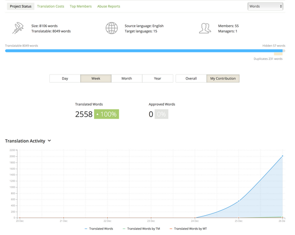Open the Translation Costs tab
295x235 pixels.
coord(51,6)
